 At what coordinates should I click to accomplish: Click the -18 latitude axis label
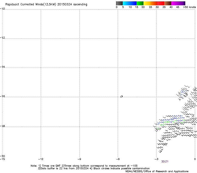tap(2, 126)
